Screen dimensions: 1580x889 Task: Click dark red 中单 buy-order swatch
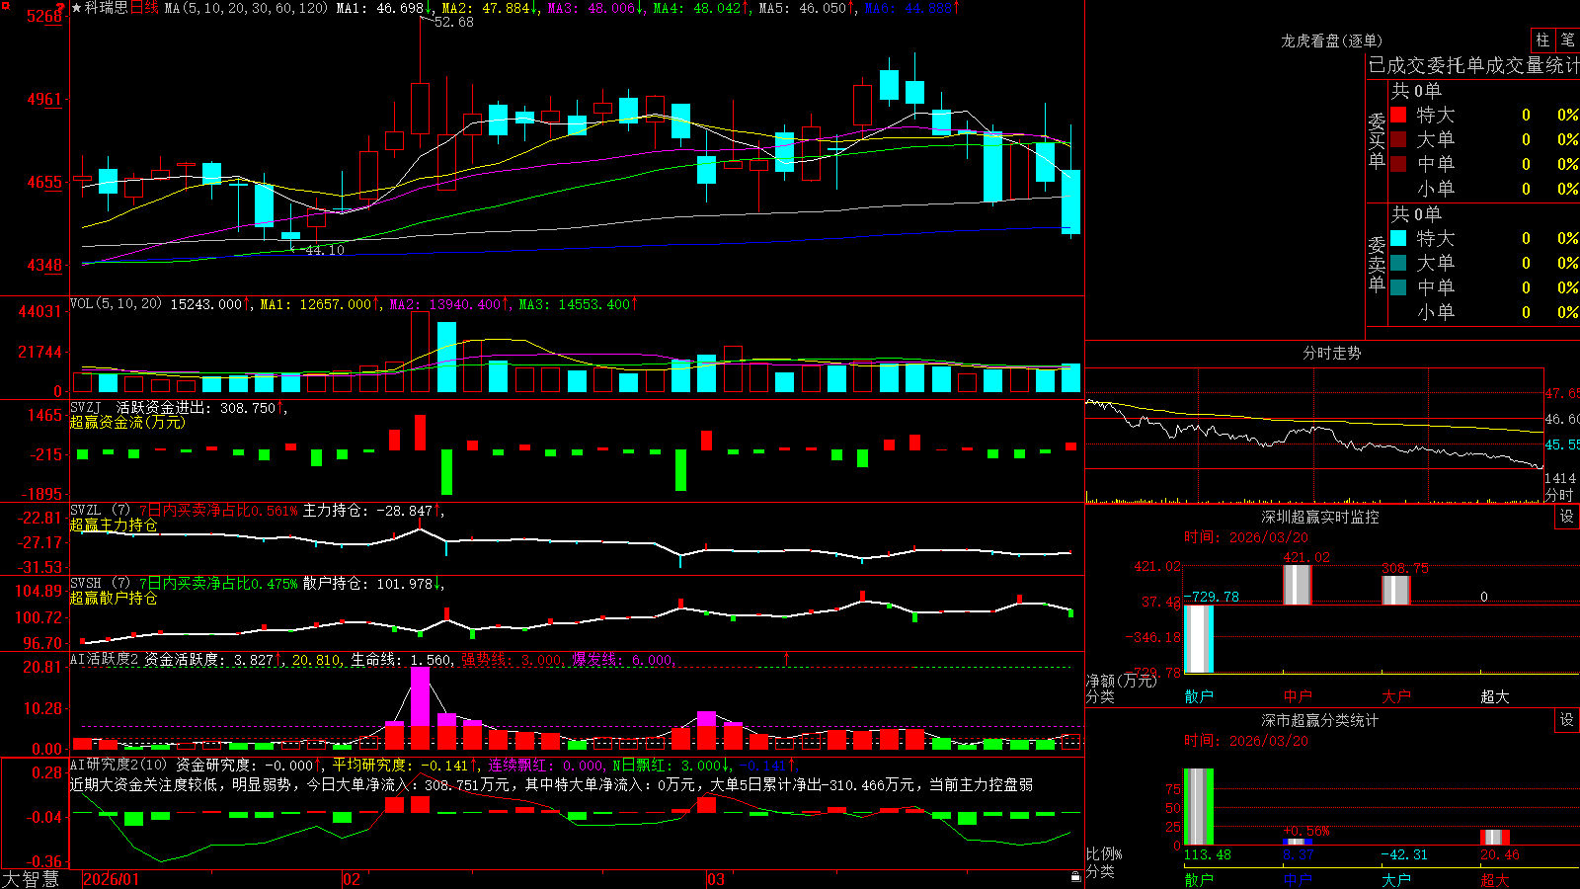click(1398, 164)
